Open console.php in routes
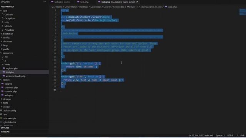The image size is (246, 138). (10, 91)
